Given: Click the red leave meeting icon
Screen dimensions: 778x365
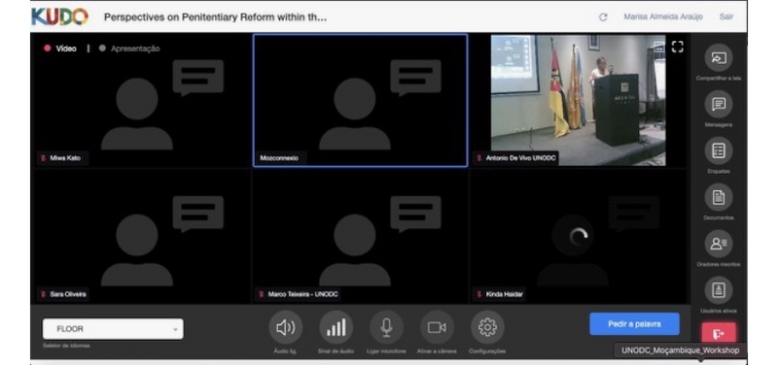Looking at the screenshot, I should tap(719, 334).
